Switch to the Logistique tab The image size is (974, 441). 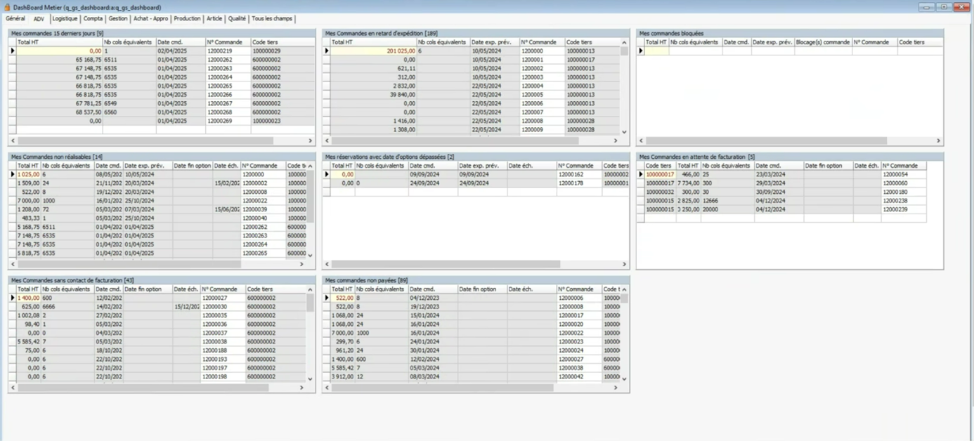[65, 19]
